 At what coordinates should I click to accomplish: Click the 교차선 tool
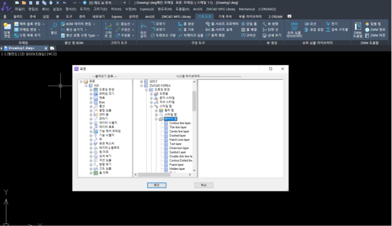point(248,35)
